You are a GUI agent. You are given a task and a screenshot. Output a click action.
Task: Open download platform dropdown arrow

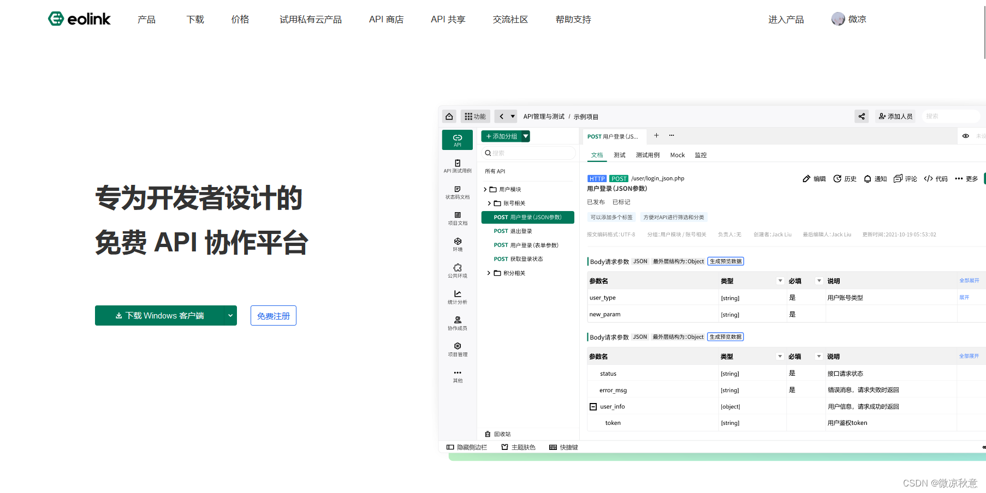(230, 316)
